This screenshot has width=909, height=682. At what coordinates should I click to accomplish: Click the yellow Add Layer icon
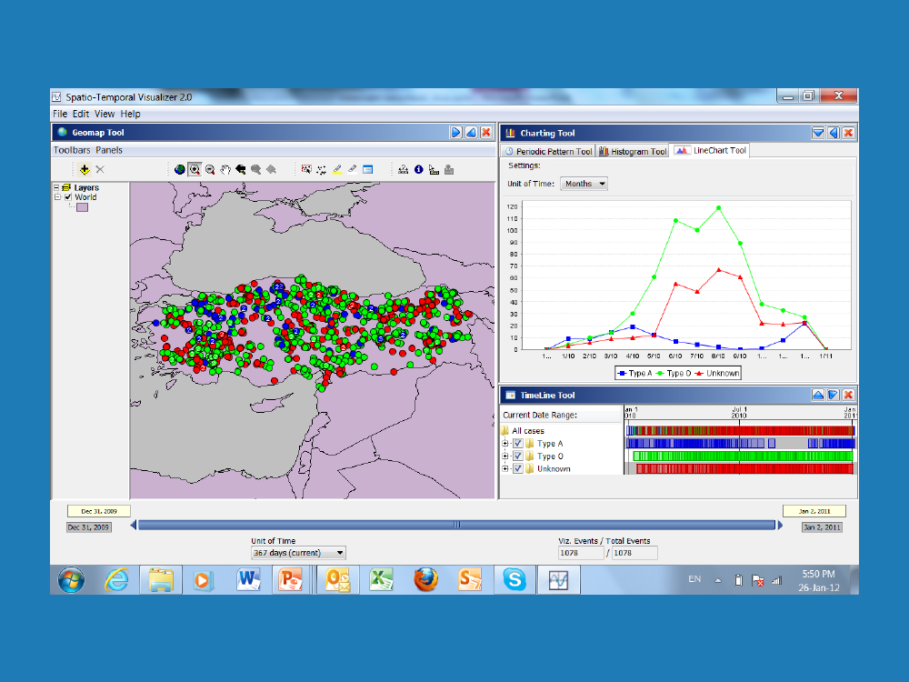[x=85, y=169]
